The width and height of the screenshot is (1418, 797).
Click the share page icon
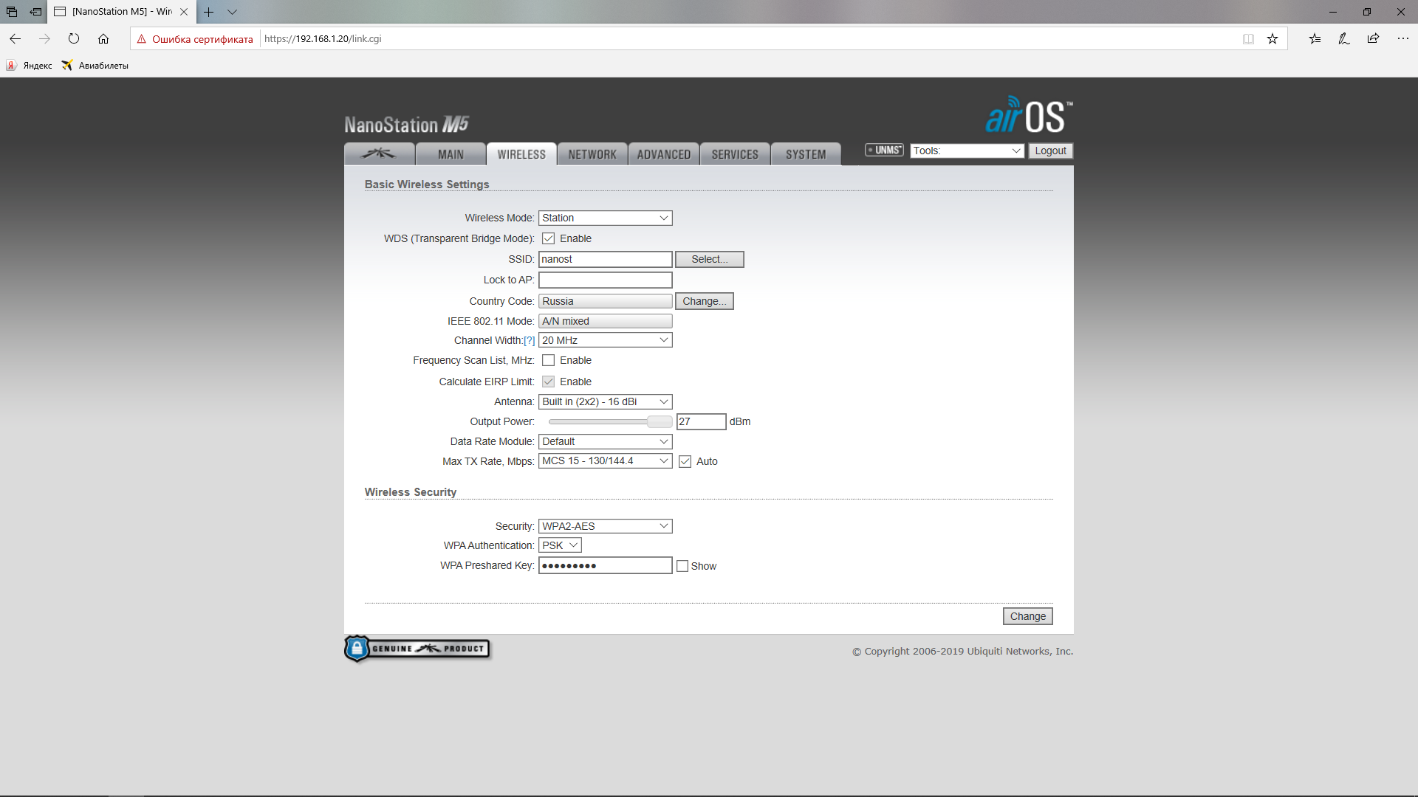[x=1373, y=39]
